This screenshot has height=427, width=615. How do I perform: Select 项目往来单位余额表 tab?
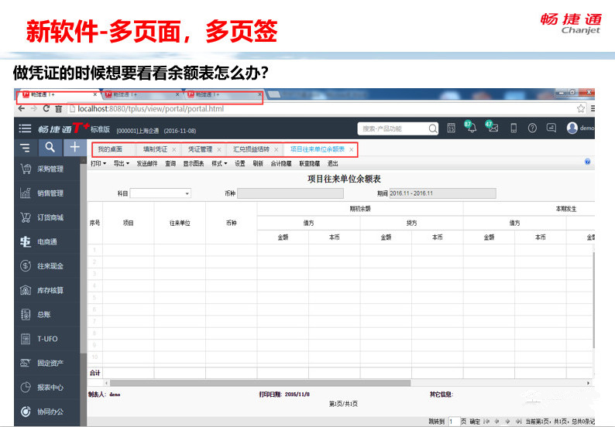tap(318, 149)
